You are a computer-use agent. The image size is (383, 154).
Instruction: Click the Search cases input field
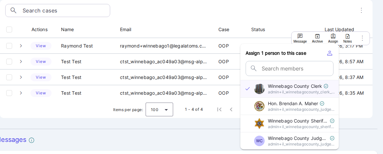click(58, 10)
